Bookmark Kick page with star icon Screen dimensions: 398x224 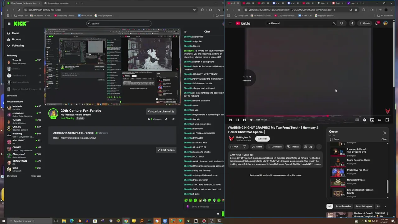tap(194, 10)
